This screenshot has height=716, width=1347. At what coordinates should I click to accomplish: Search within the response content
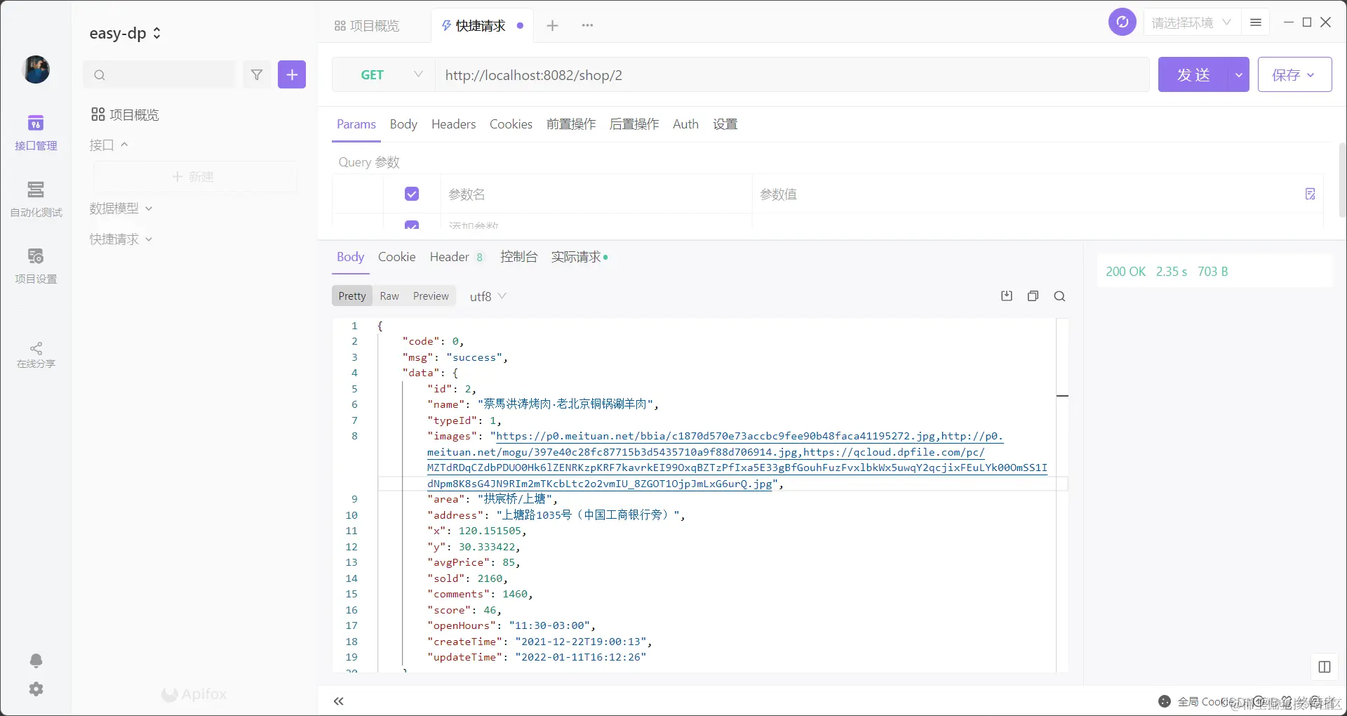pyautogui.click(x=1059, y=296)
